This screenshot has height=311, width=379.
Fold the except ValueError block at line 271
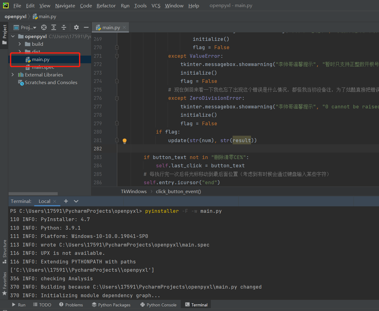coord(117,56)
